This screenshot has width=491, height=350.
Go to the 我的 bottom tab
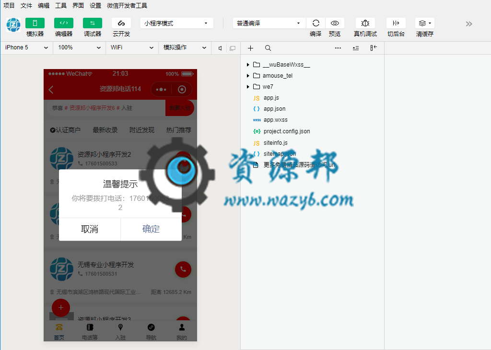tap(182, 332)
